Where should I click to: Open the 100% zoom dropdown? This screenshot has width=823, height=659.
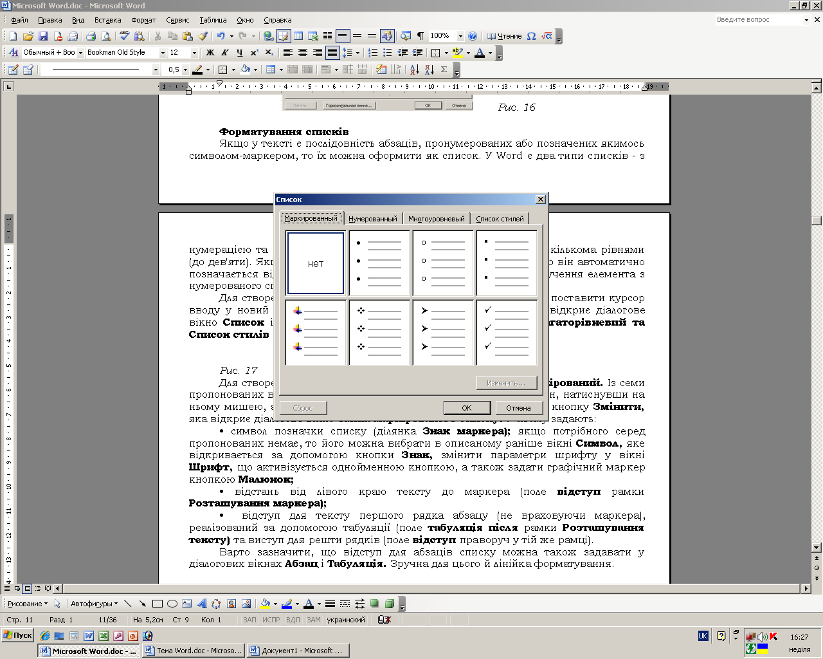[460, 36]
